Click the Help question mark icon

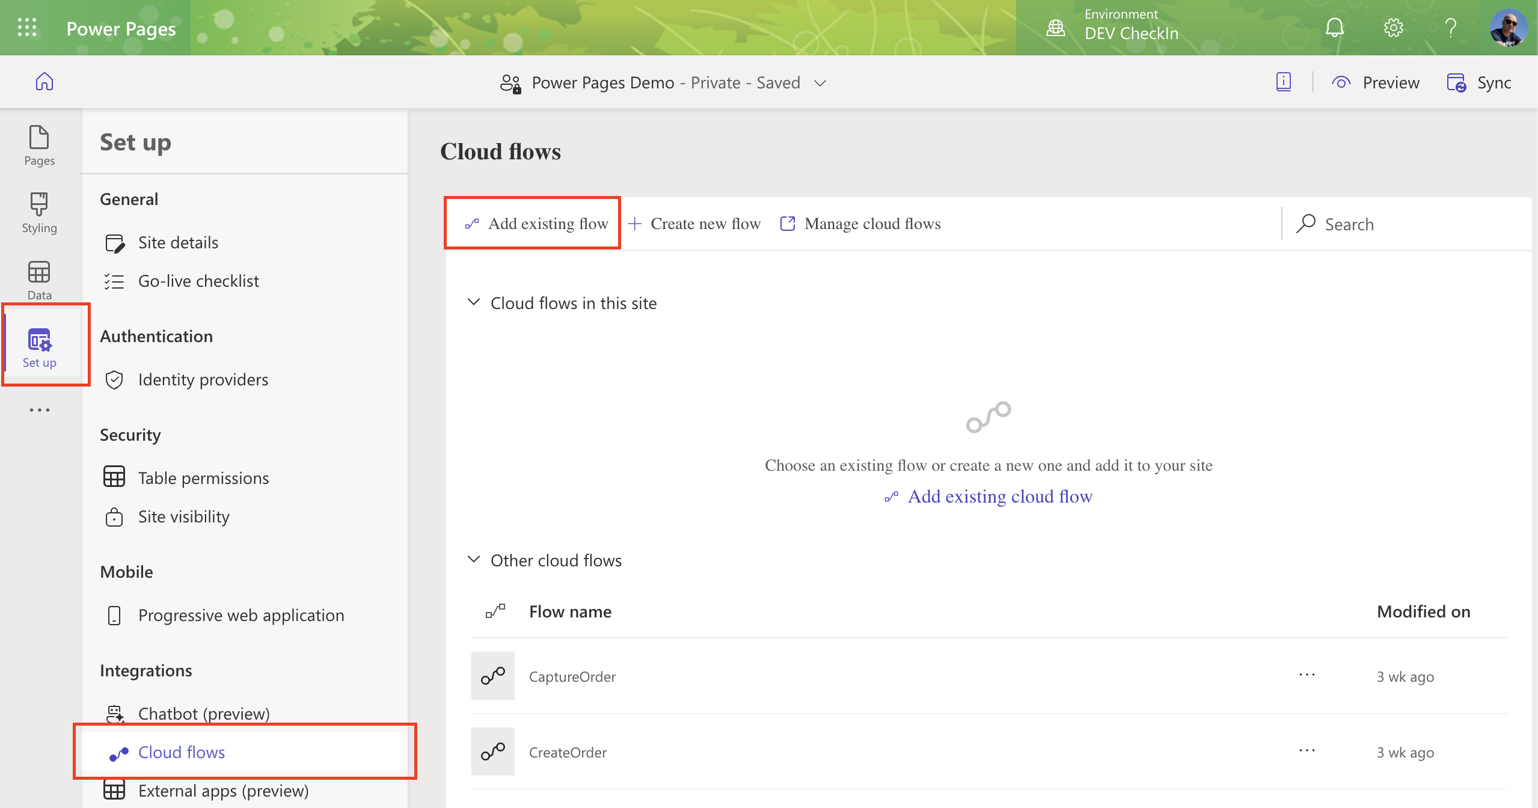point(1450,28)
